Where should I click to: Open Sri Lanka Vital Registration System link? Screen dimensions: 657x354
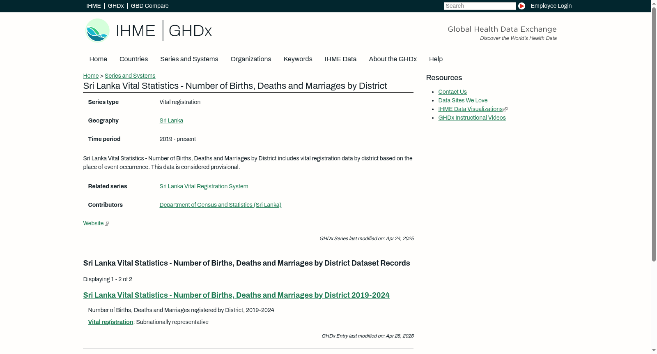click(204, 186)
